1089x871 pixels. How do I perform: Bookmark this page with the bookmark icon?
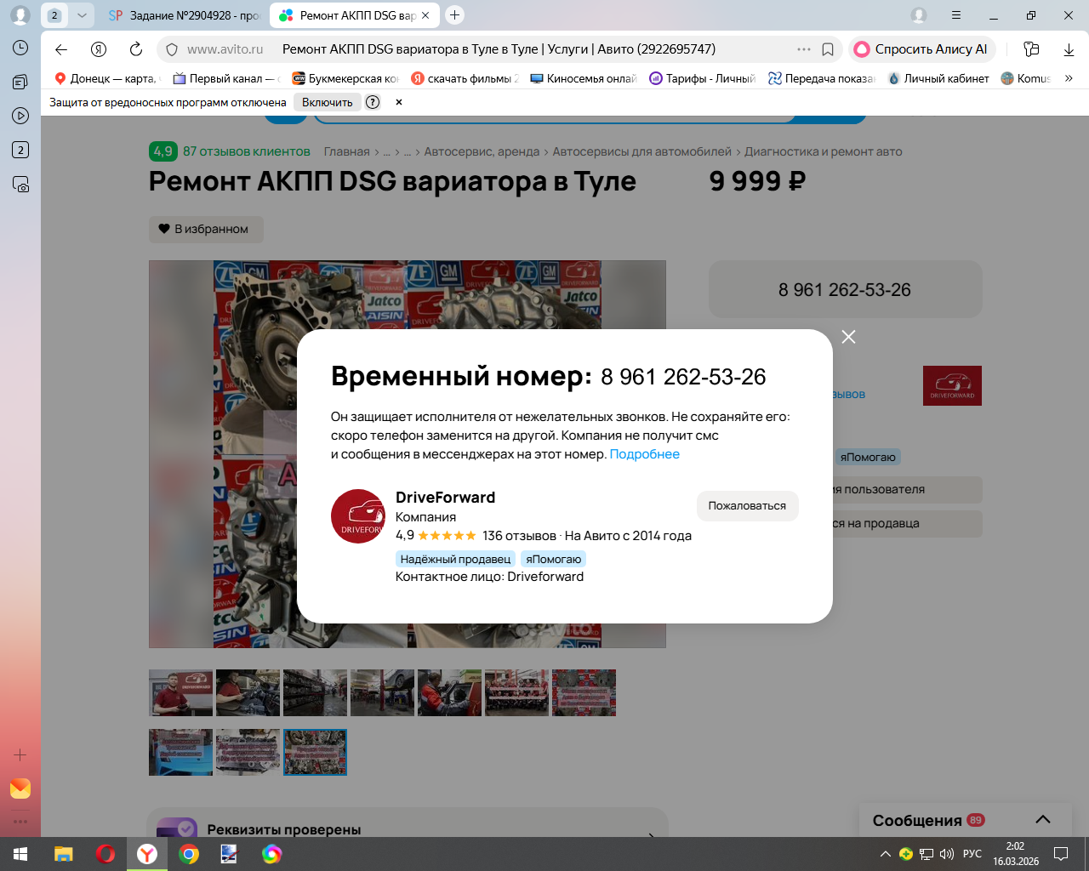click(828, 49)
